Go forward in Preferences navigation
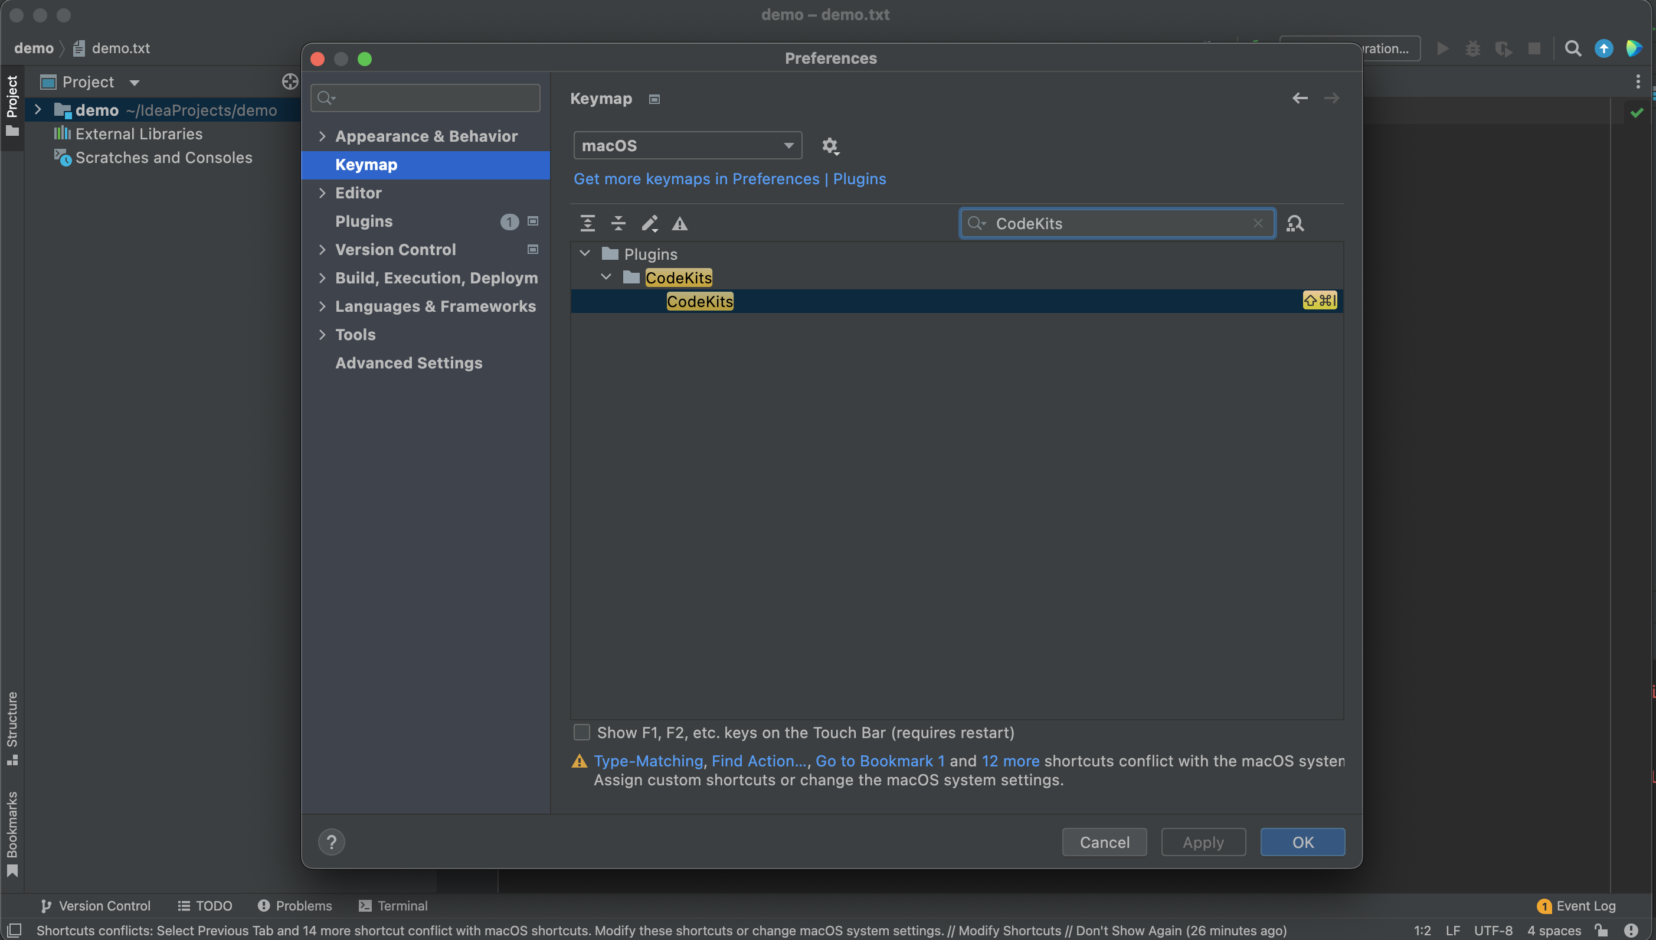 [x=1331, y=98]
